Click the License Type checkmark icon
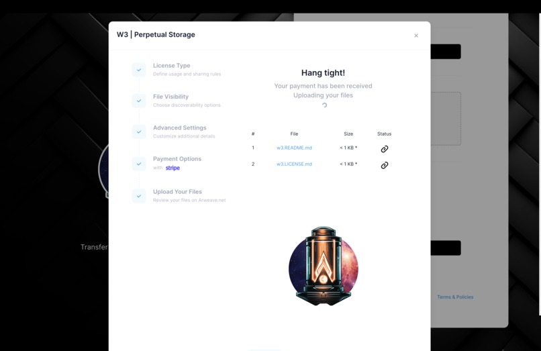This screenshot has height=351, width=541. pos(139,70)
